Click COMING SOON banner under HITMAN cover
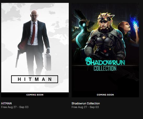 [x=35, y=95]
